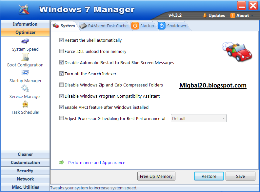Screen dimensions: 260x192
Task: Click the red car icon on System tab
Action: [x=56, y=26]
